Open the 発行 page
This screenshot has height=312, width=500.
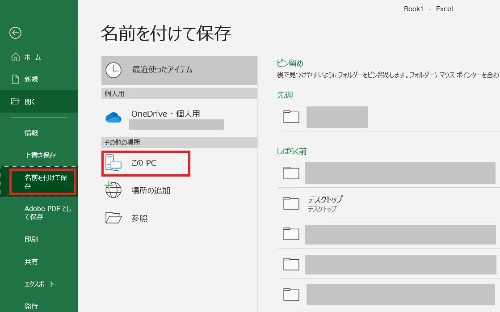coord(39,306)
